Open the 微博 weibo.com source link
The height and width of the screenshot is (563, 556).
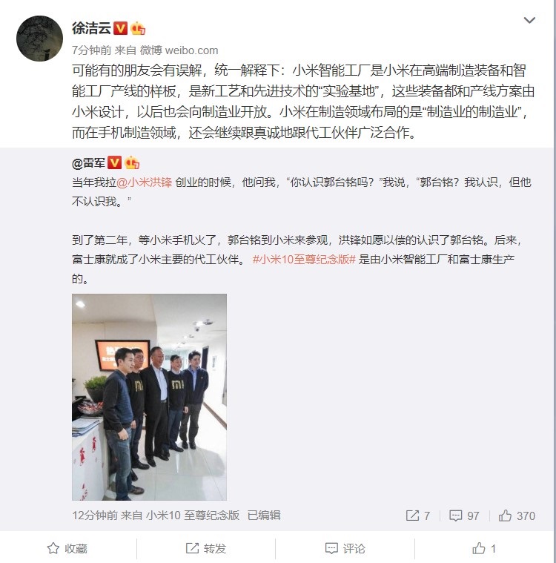click(x=179, y=50)
